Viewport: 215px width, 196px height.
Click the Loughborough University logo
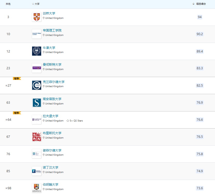coord(36,120)
